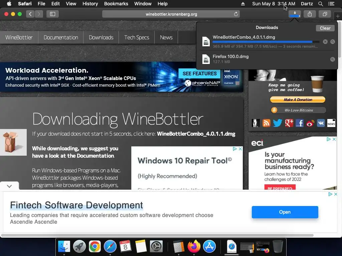Reveal Firefox 100.0.dmg in Finder
This screenshot has height=256, width=342.
[332, 59]
